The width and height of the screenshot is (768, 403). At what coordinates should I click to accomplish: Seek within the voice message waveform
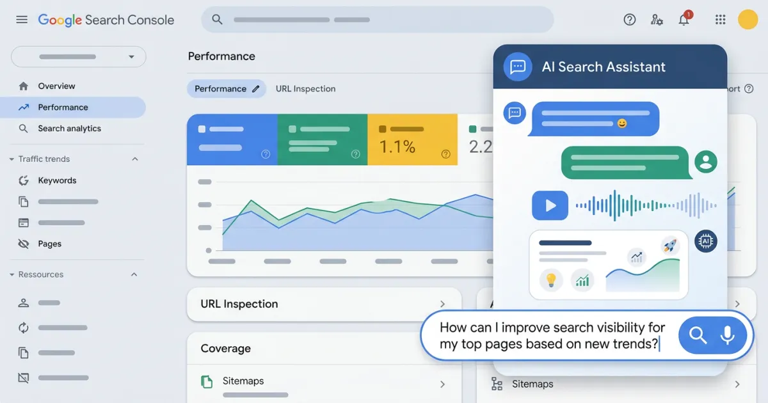(646, 205)
